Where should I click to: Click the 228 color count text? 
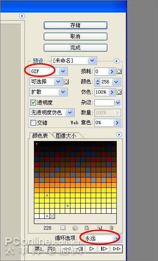click(x=47, y=228)
